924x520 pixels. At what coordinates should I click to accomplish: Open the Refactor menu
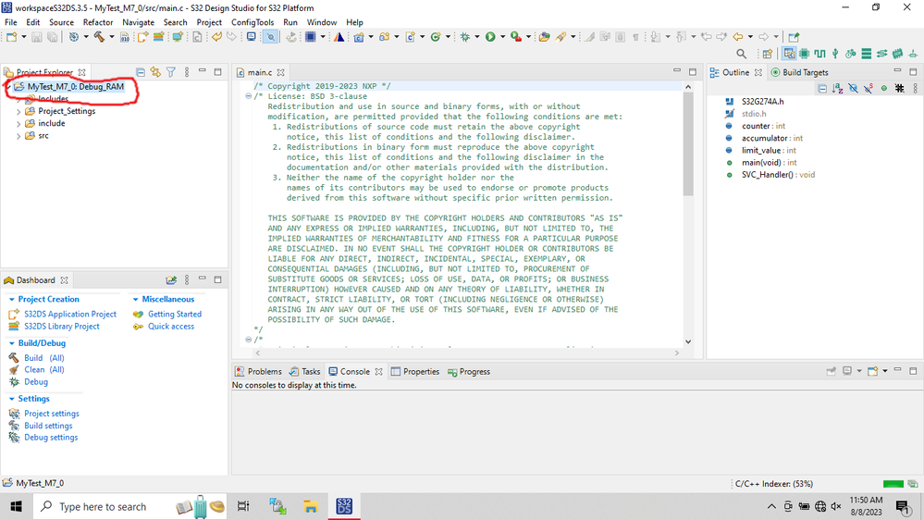98,22
